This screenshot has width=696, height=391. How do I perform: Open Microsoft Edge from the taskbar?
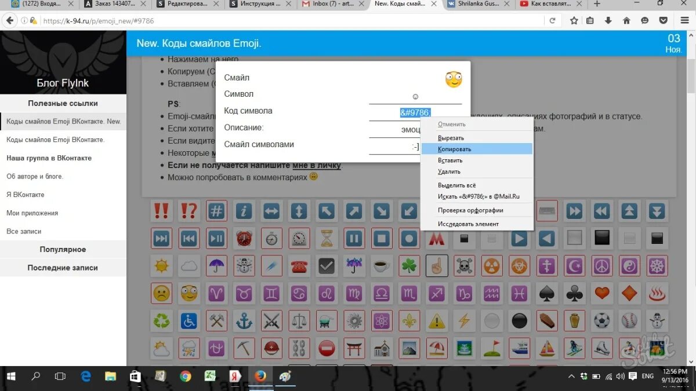click(x=86, y=377)
